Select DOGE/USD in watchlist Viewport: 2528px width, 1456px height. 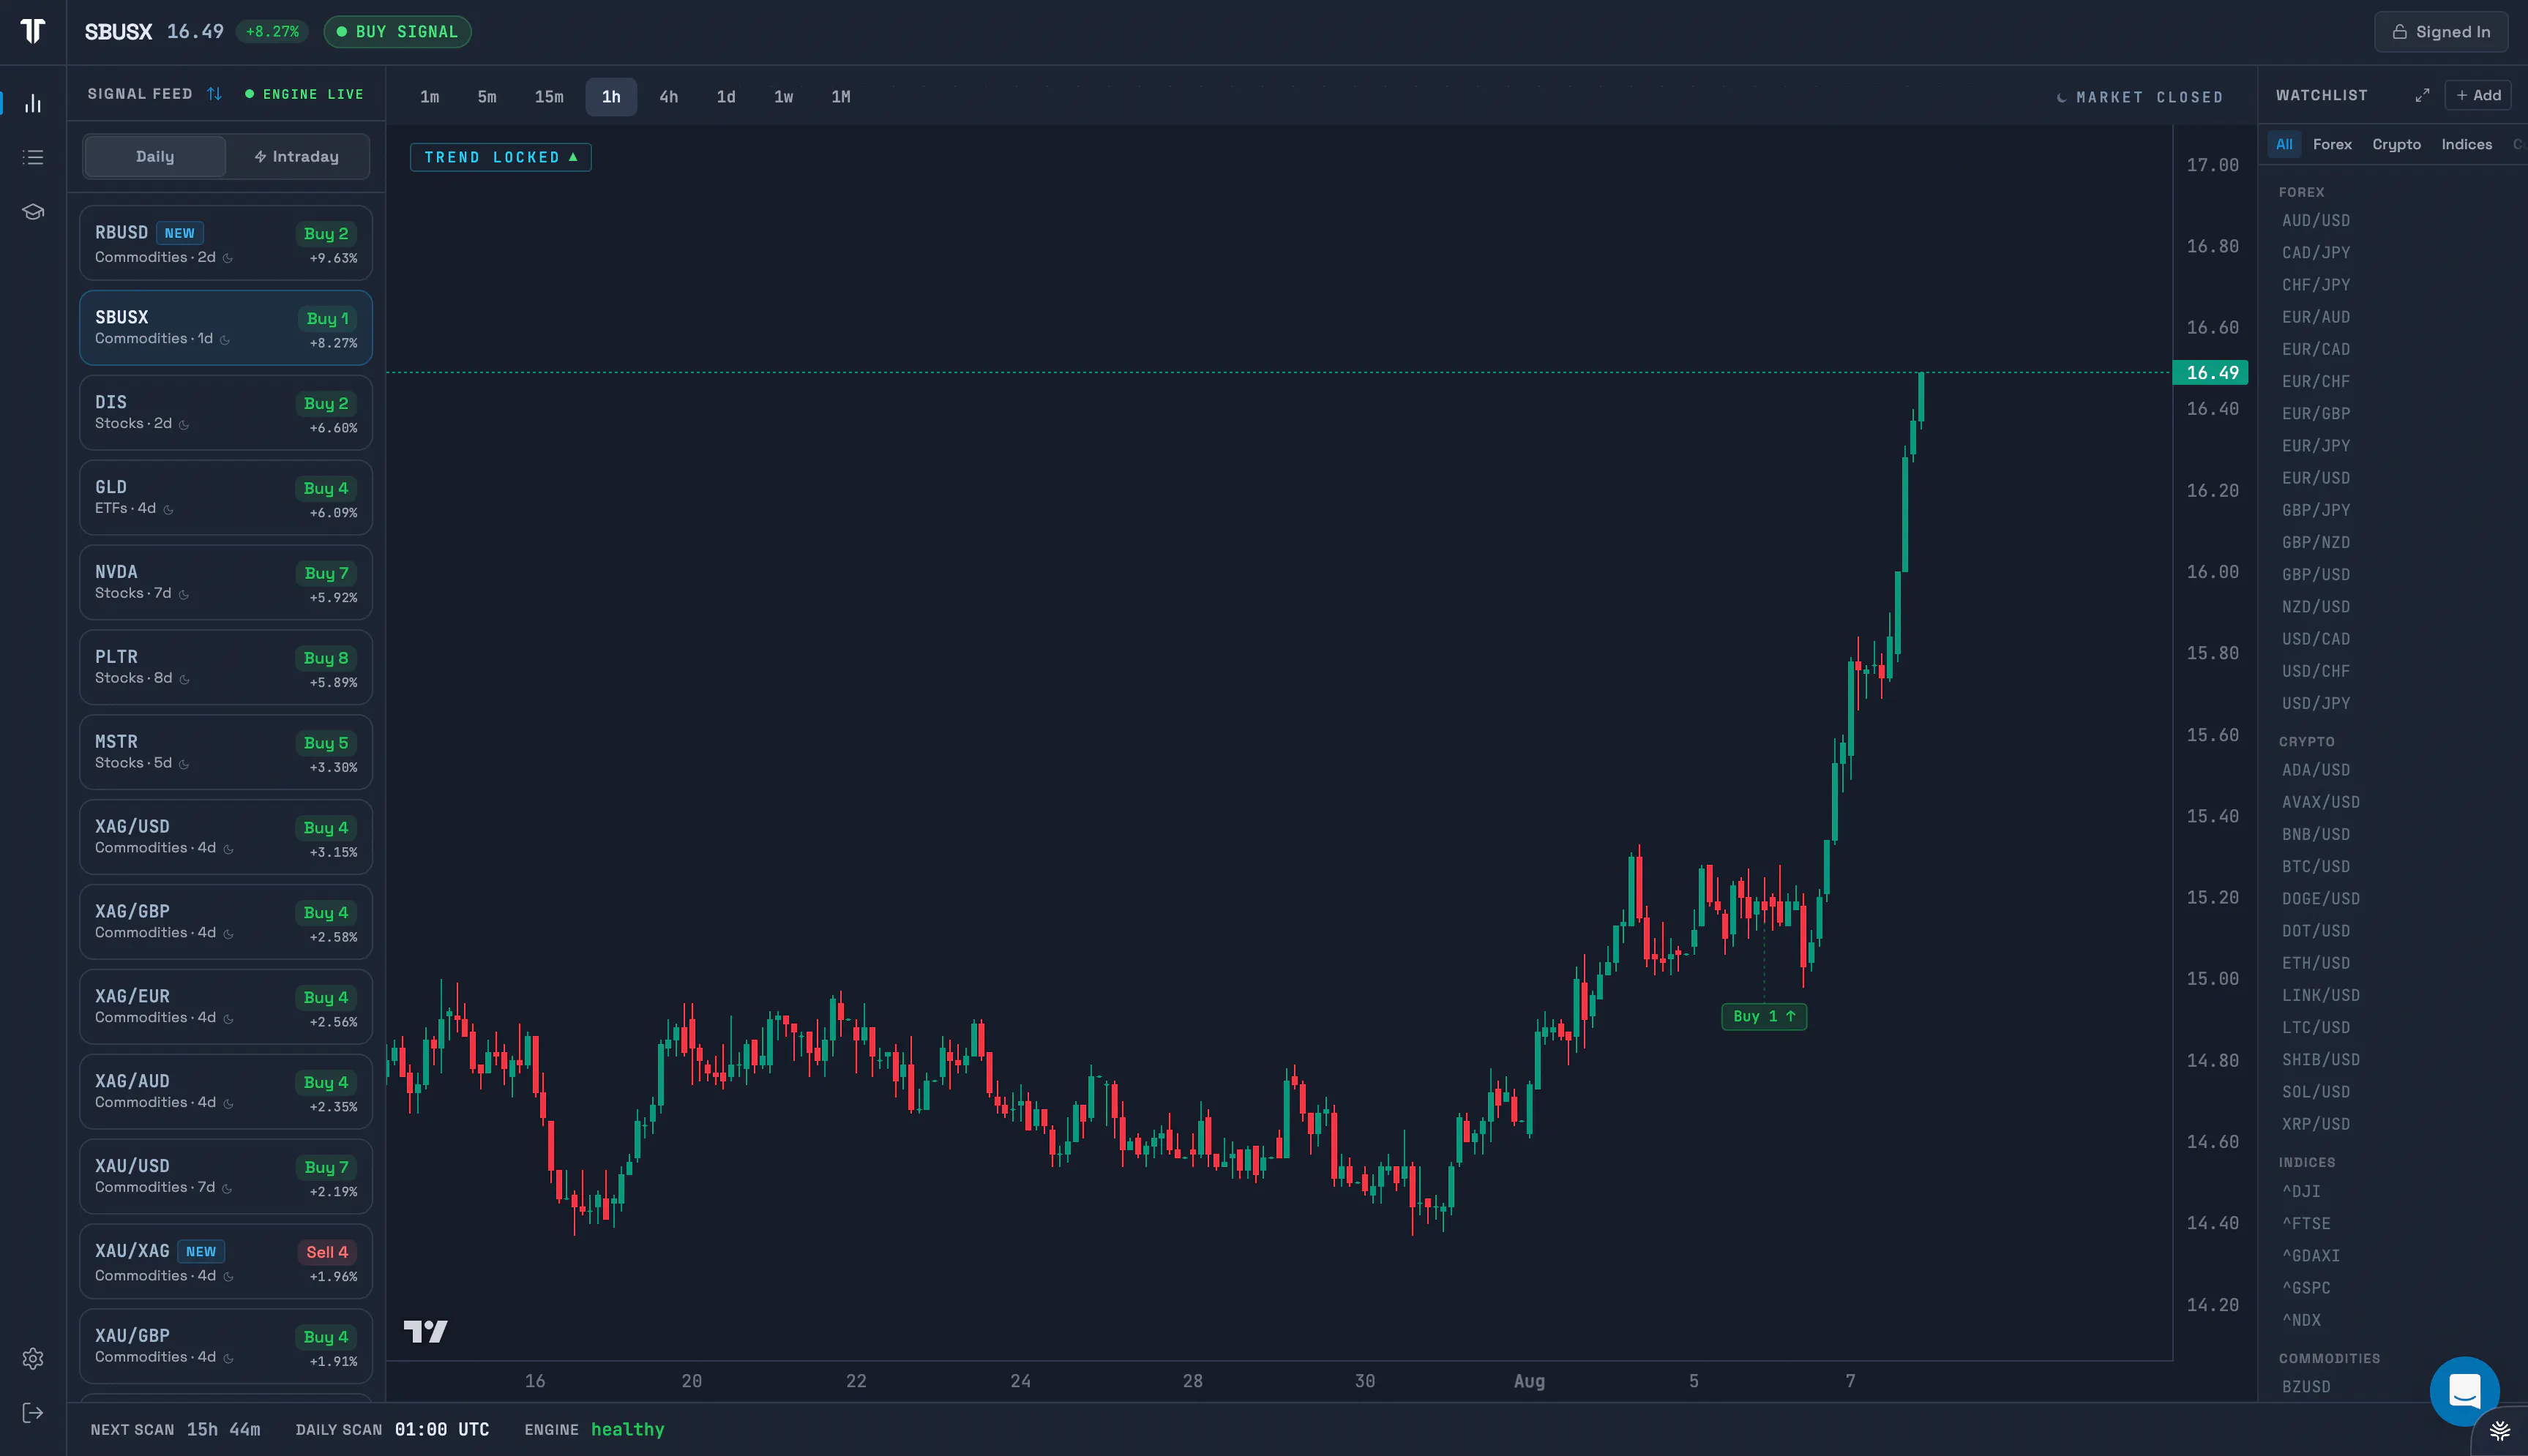pyautogui.click(x=2320, y=898)
